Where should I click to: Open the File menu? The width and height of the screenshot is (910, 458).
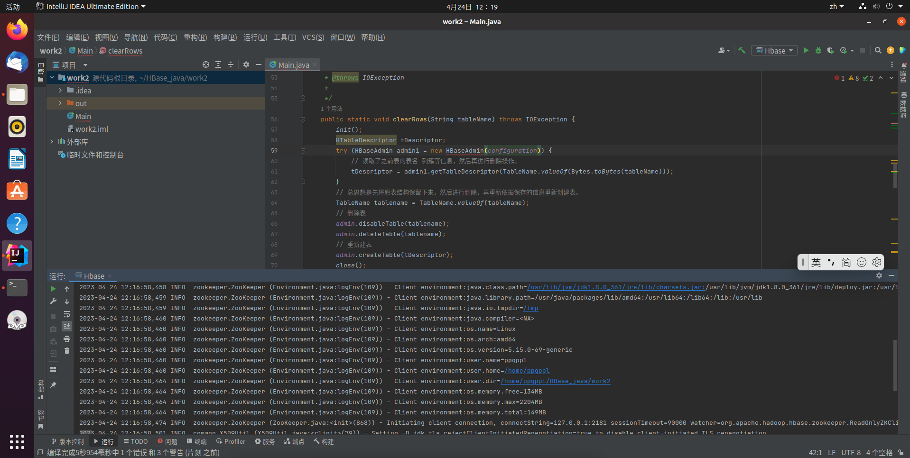pyautogui.click(x=48, y=37)
